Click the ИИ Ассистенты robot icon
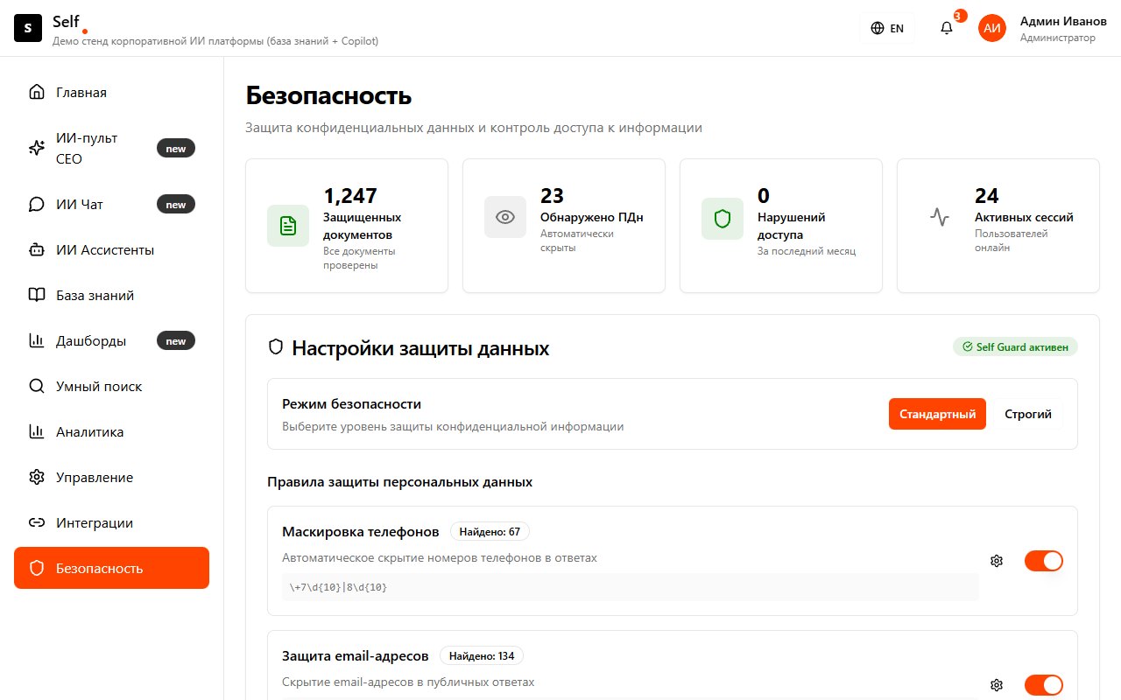This screenshot has height=700, width=1121. (37, 249)
